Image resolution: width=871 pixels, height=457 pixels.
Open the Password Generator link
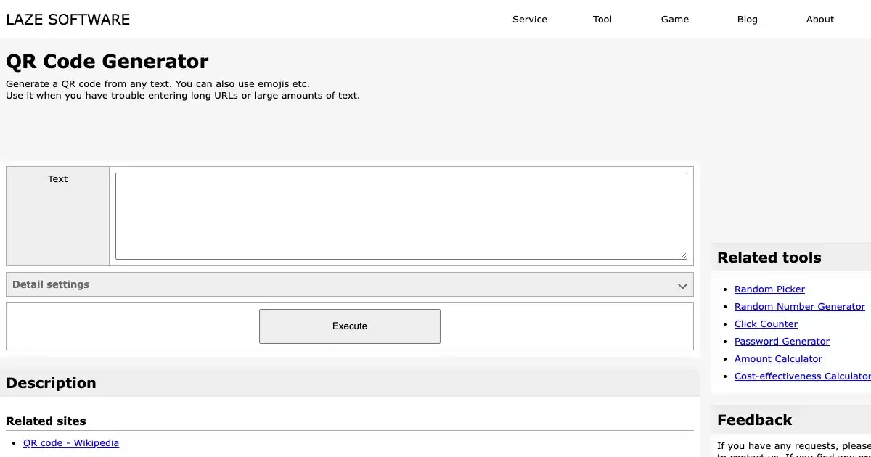(782, 342)
